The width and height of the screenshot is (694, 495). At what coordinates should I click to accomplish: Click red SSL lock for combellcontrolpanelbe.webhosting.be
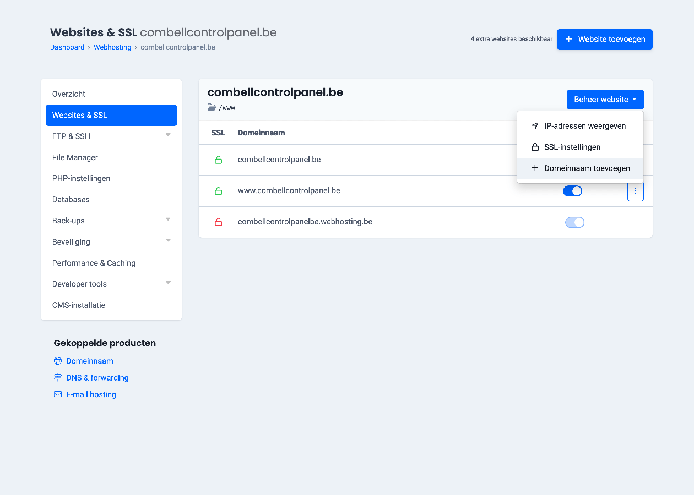(x=218, y=222)
